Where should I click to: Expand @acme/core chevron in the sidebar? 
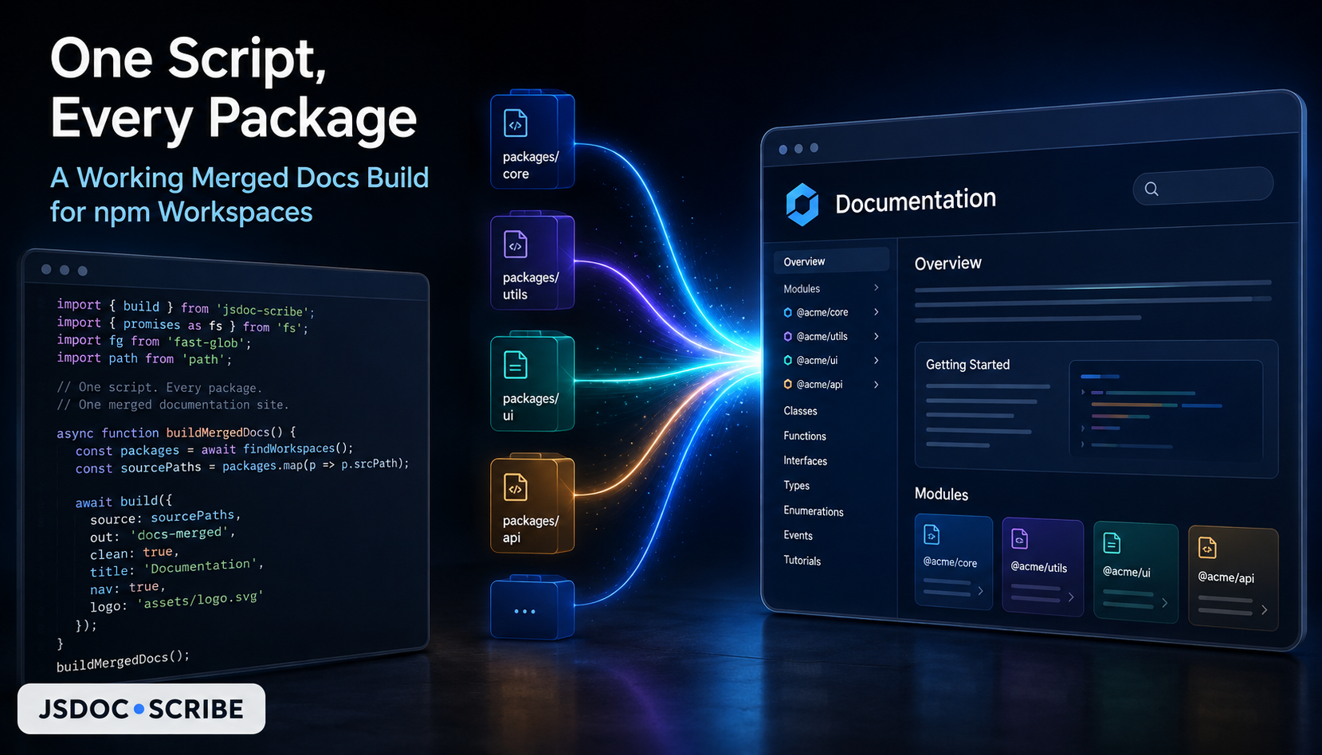877,311
